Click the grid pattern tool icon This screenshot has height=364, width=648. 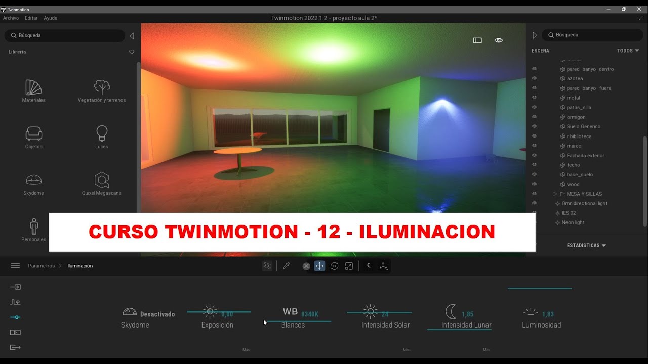(267, 266)
